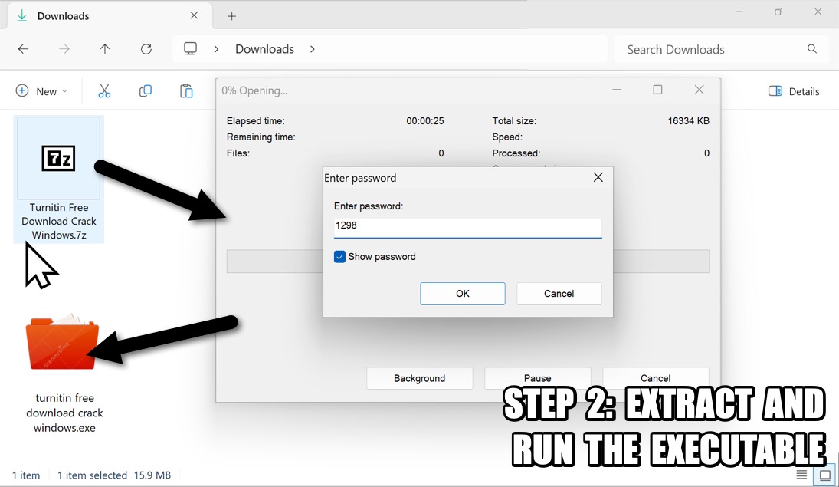
Task: Expand chevron after Downloads breadcrumb
Action: point(313,49)
